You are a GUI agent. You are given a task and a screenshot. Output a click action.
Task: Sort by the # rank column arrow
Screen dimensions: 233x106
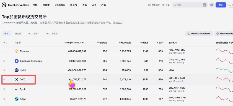6,43
